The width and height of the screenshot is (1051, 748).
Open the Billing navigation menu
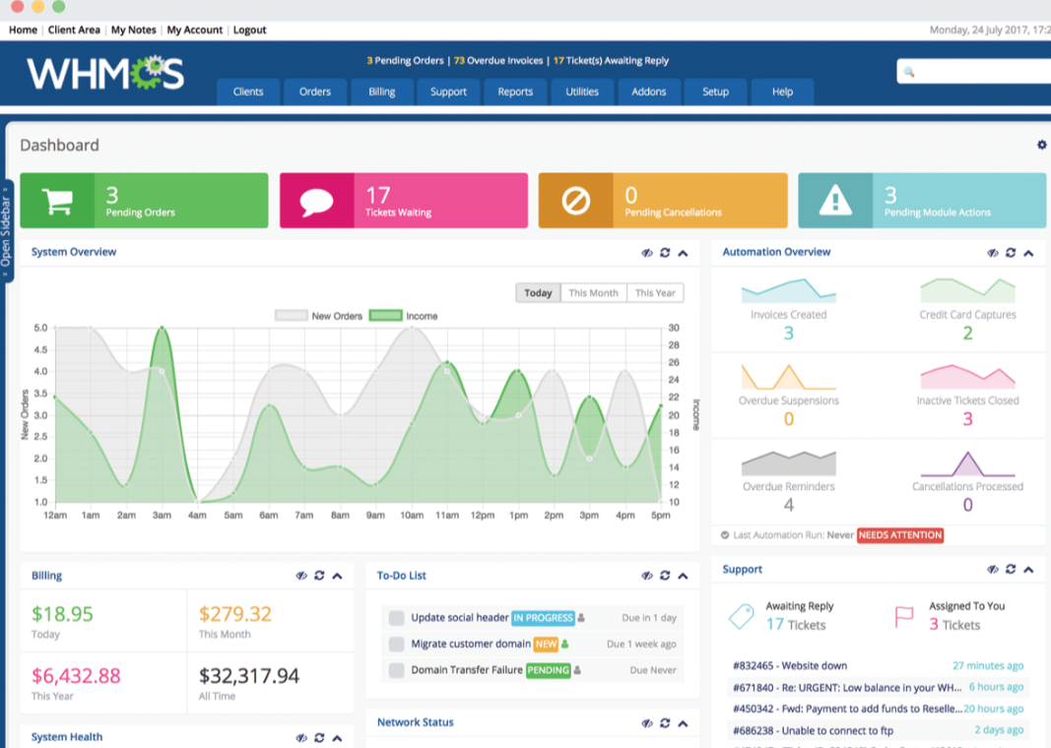pos(382,92)
